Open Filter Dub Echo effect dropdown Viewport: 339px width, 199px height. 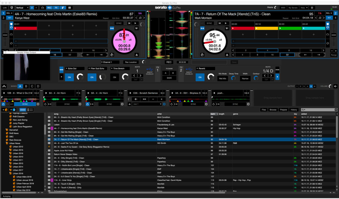[97, 68]
